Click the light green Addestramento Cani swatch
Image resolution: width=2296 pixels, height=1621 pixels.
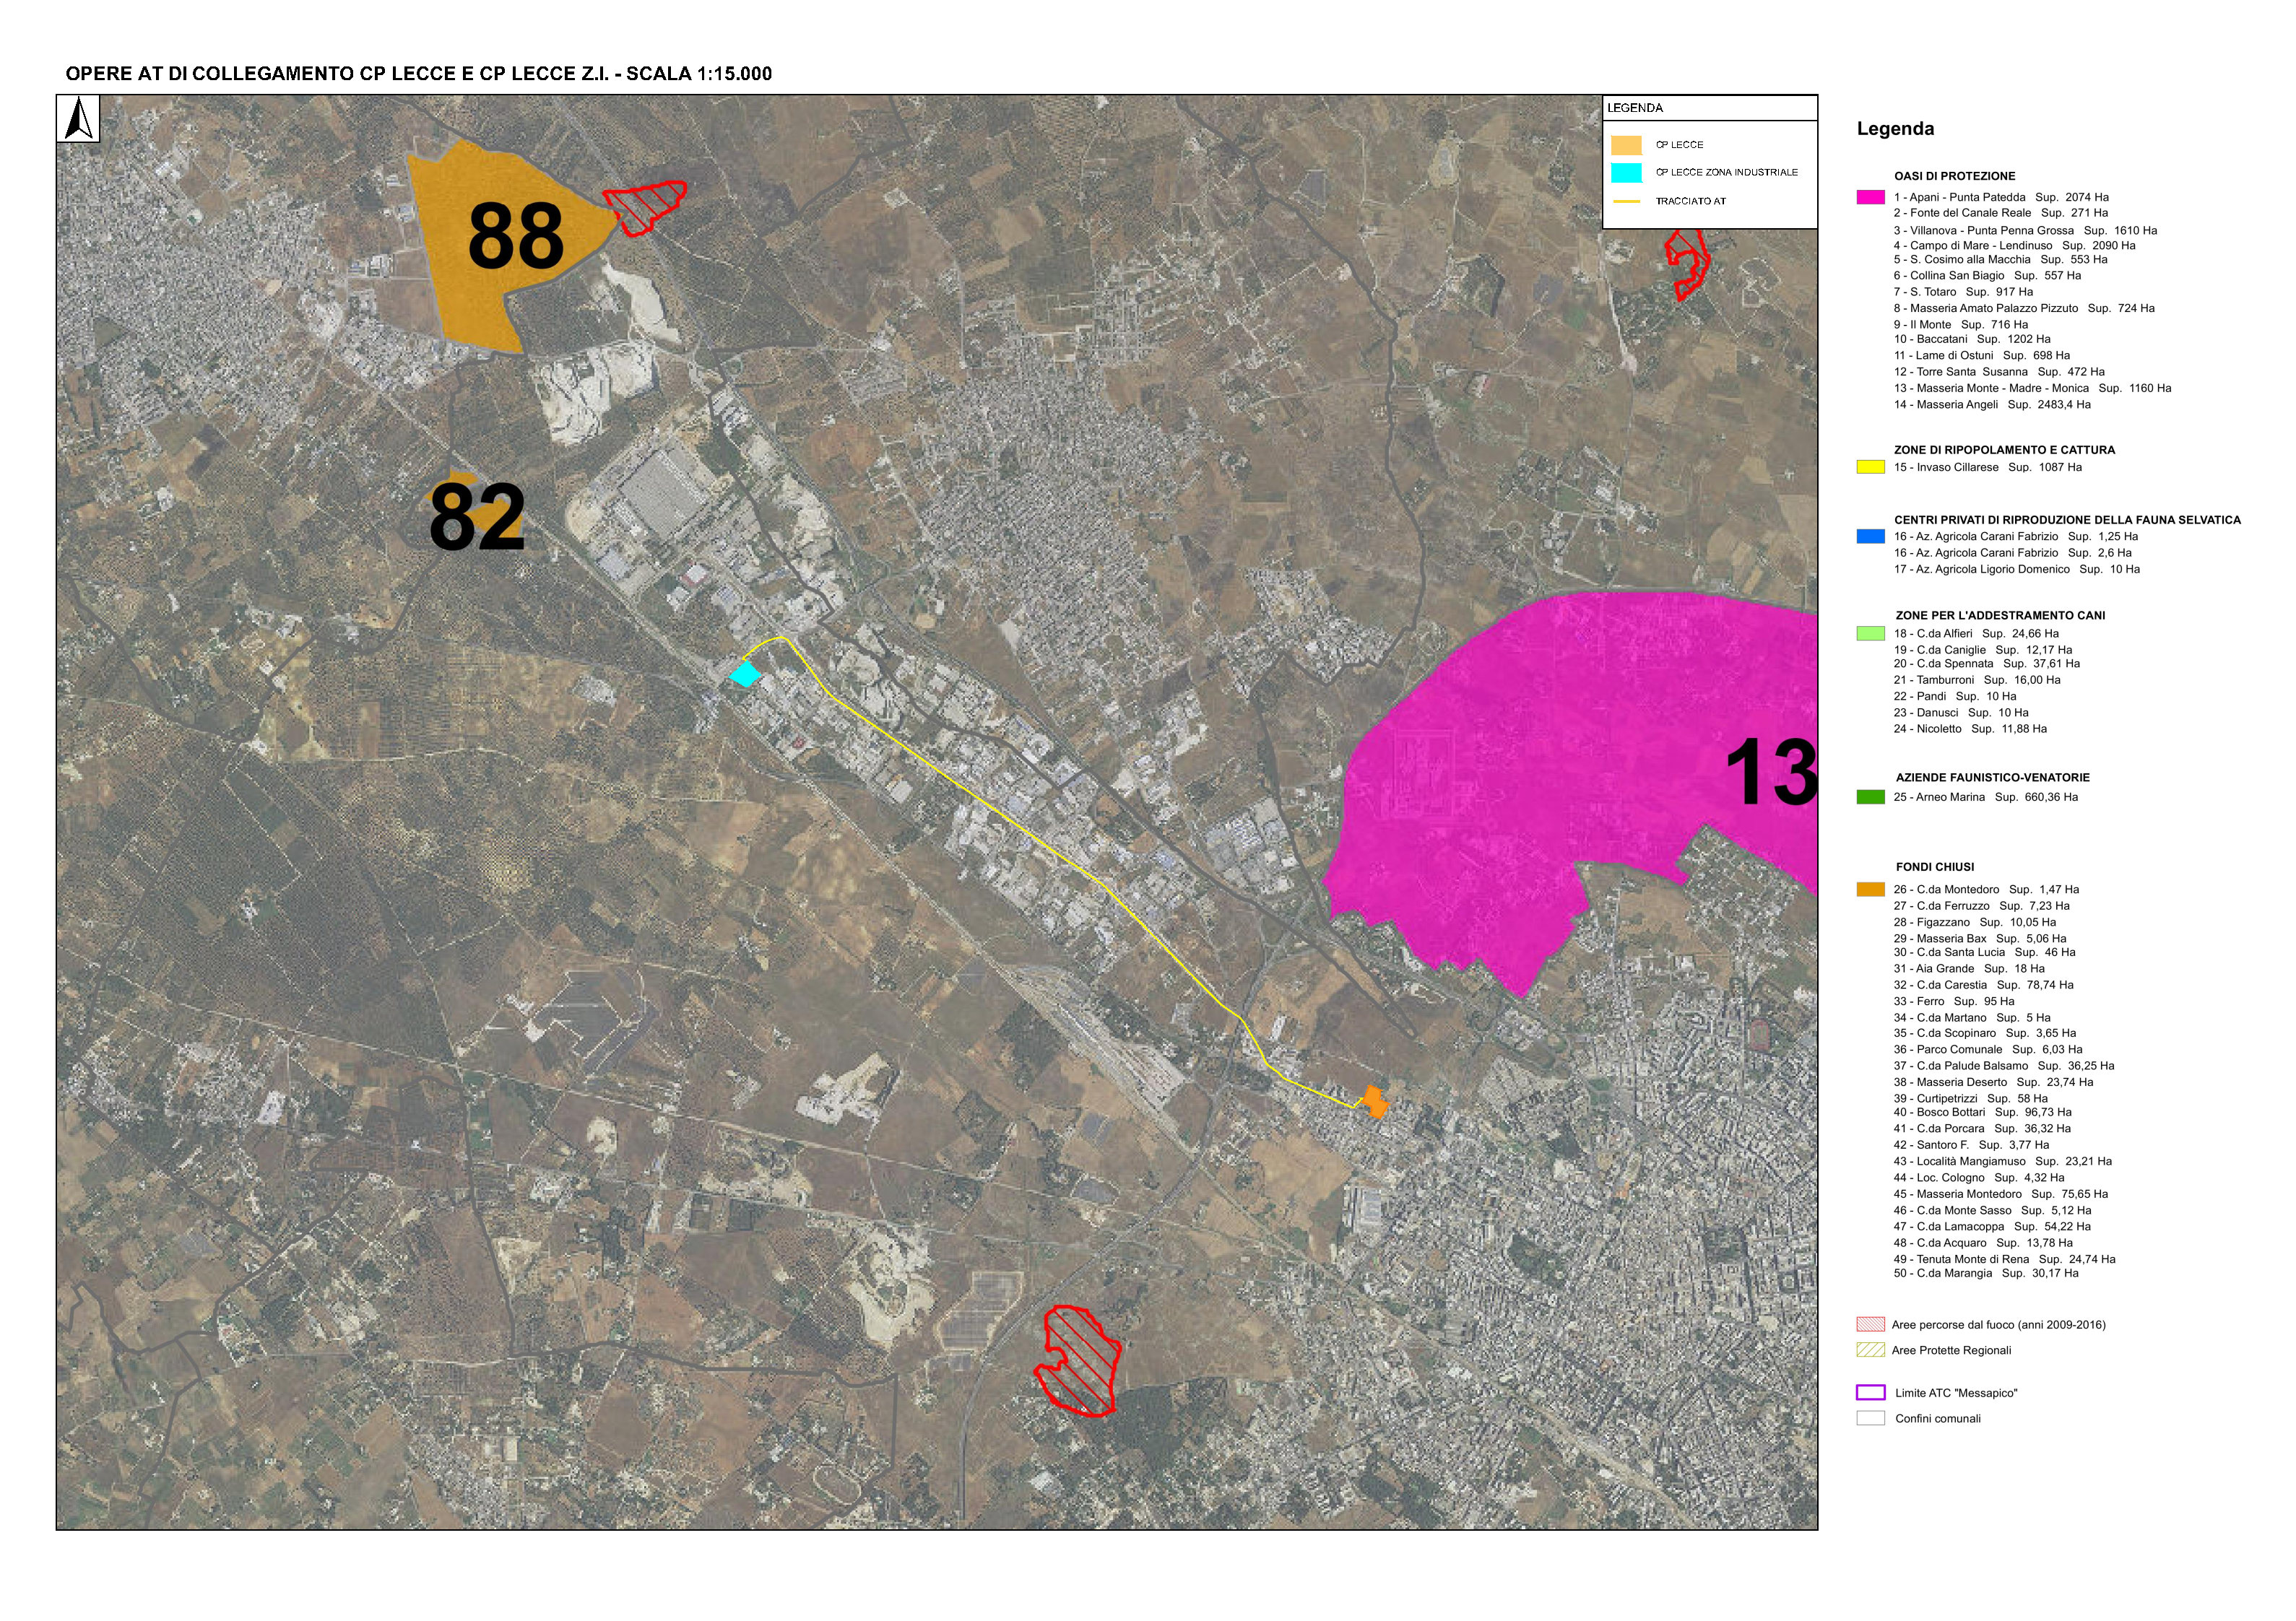click(x=1870, y=633)
